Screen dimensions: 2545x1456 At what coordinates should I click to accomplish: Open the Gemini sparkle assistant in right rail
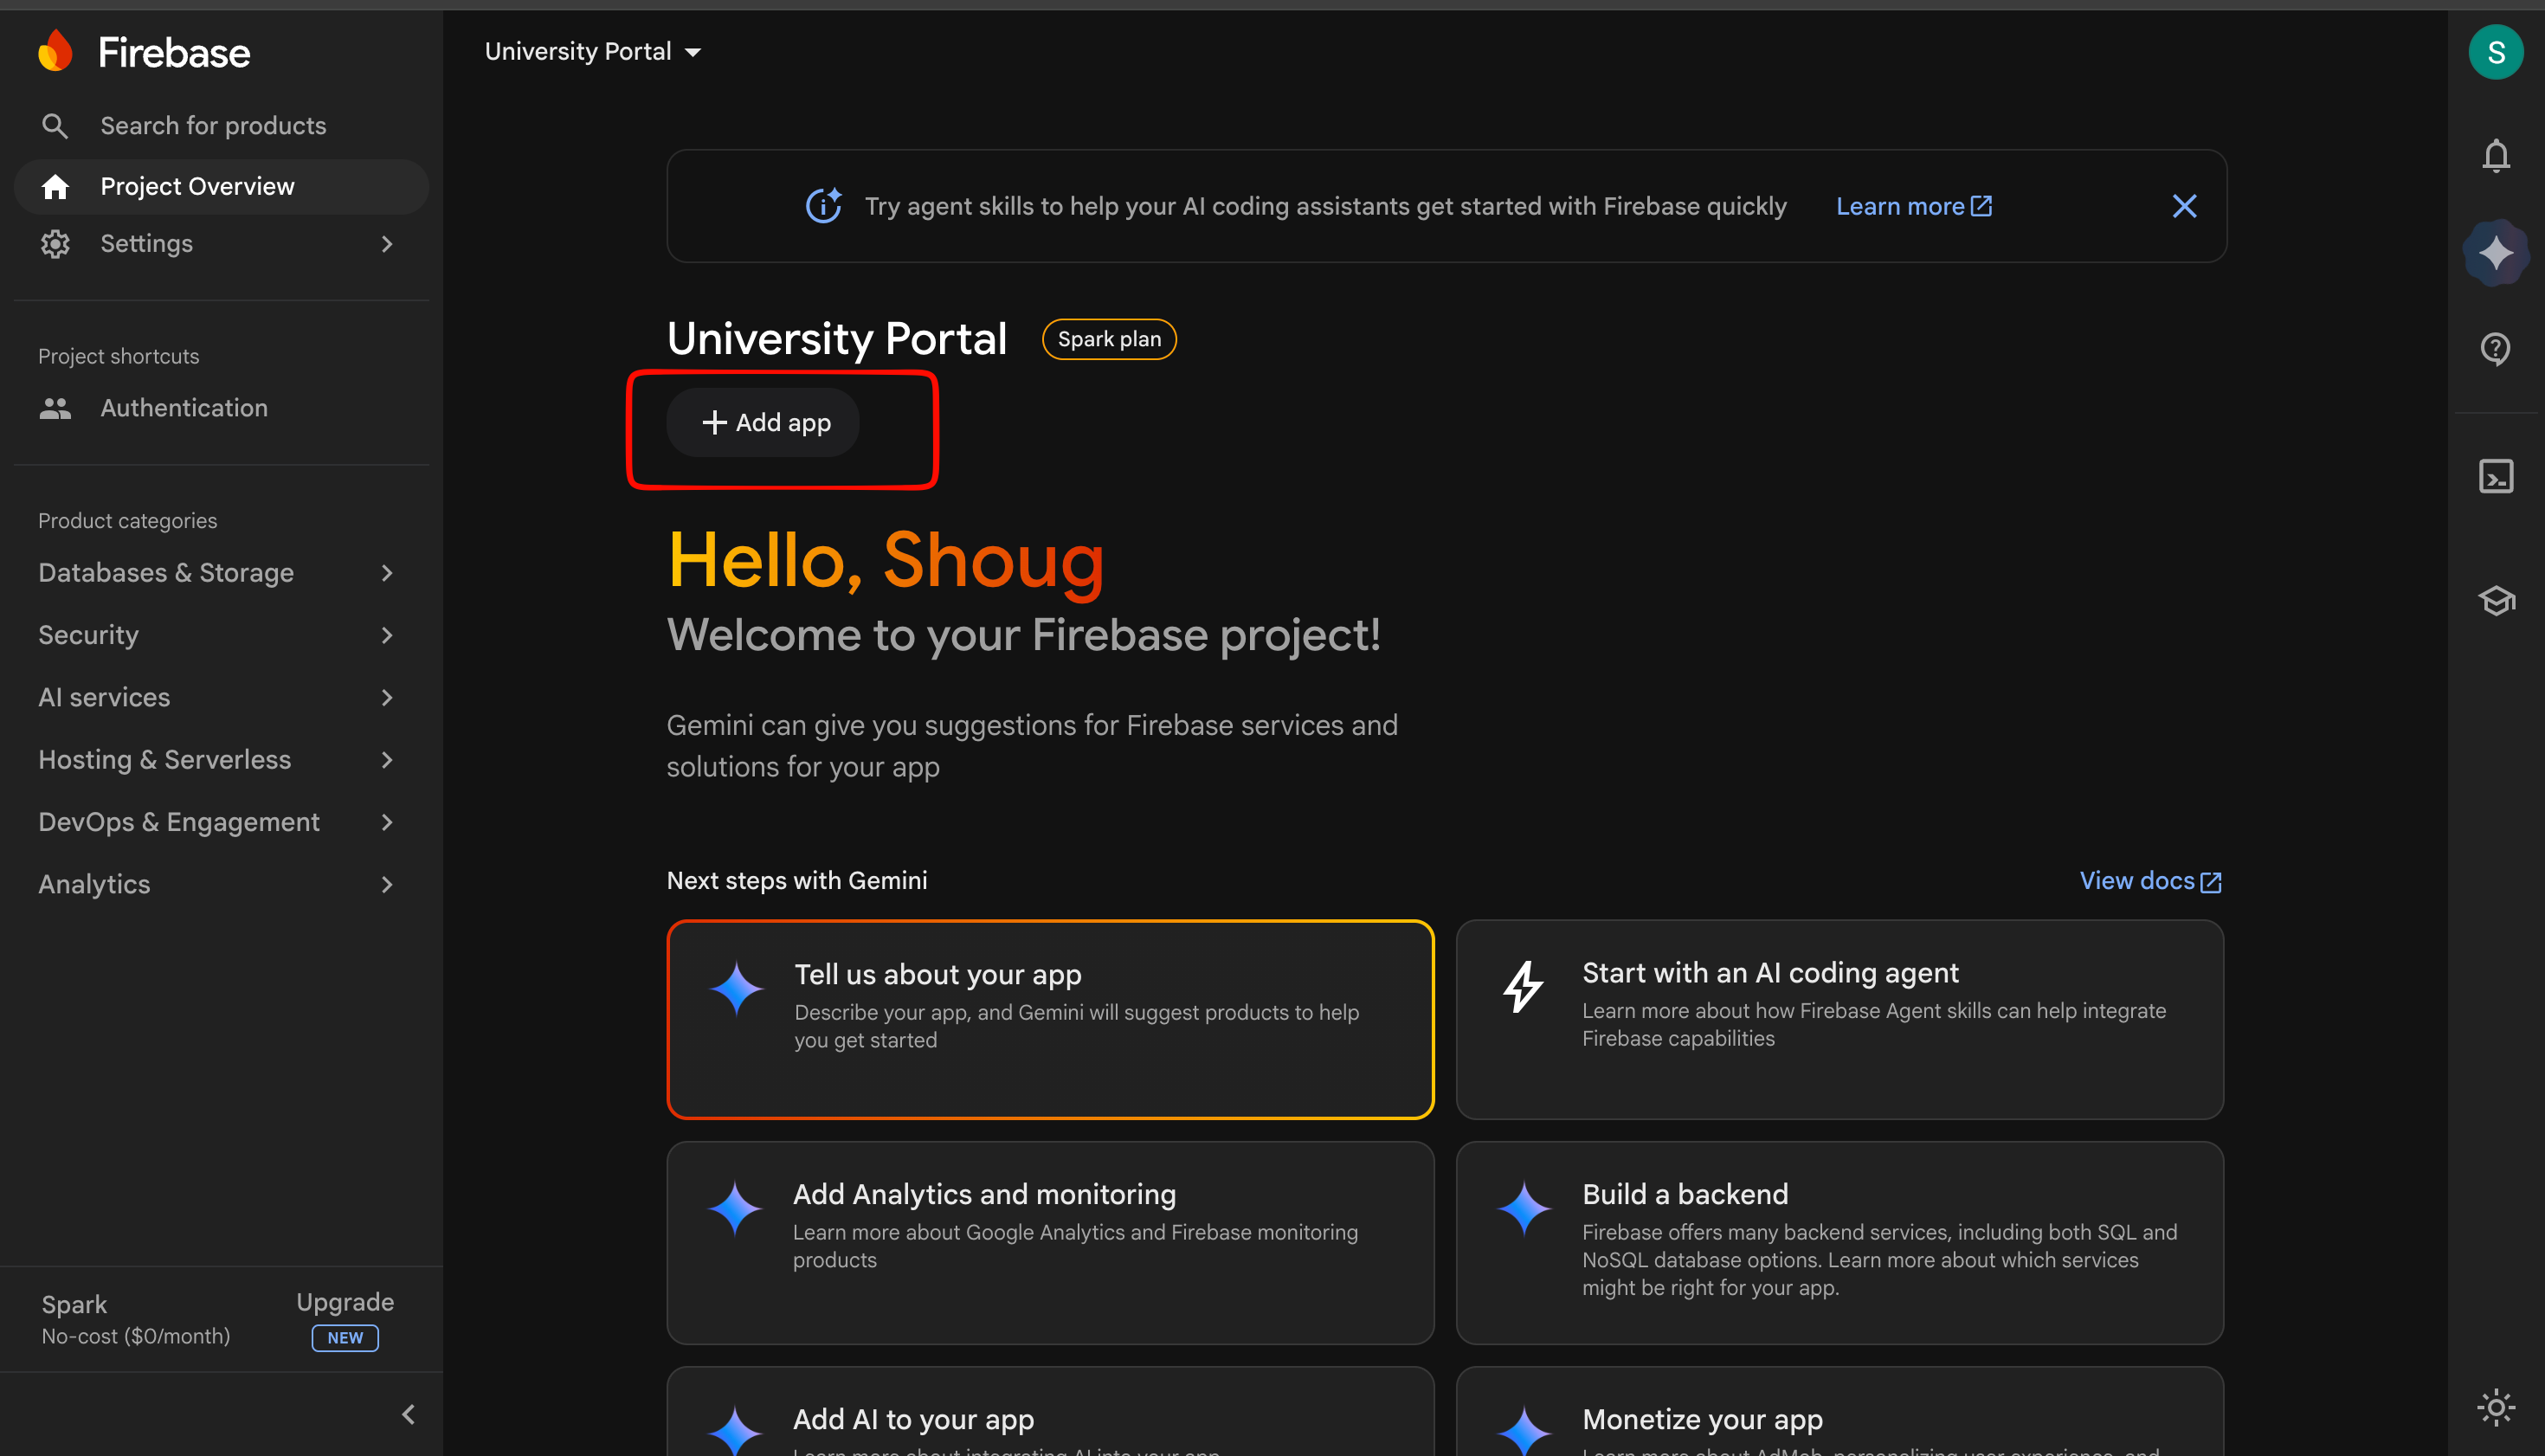2495,253
